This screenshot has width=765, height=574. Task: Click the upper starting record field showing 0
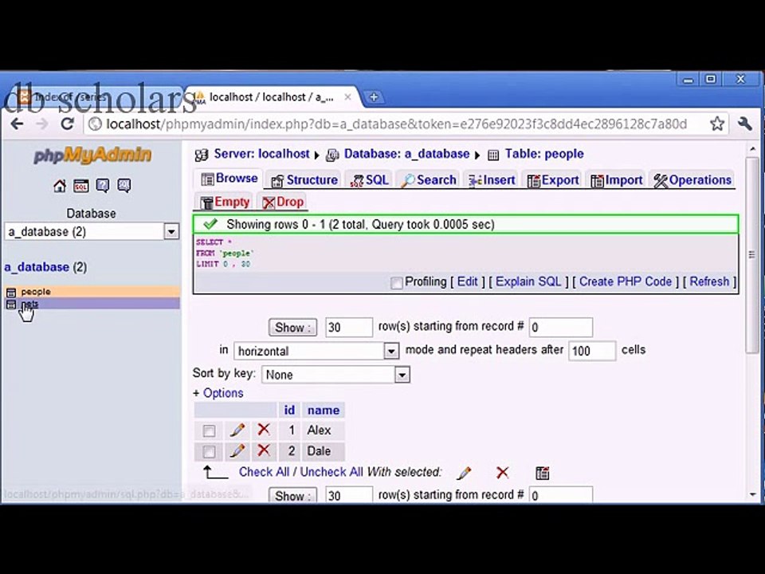(x=561, y=327)
